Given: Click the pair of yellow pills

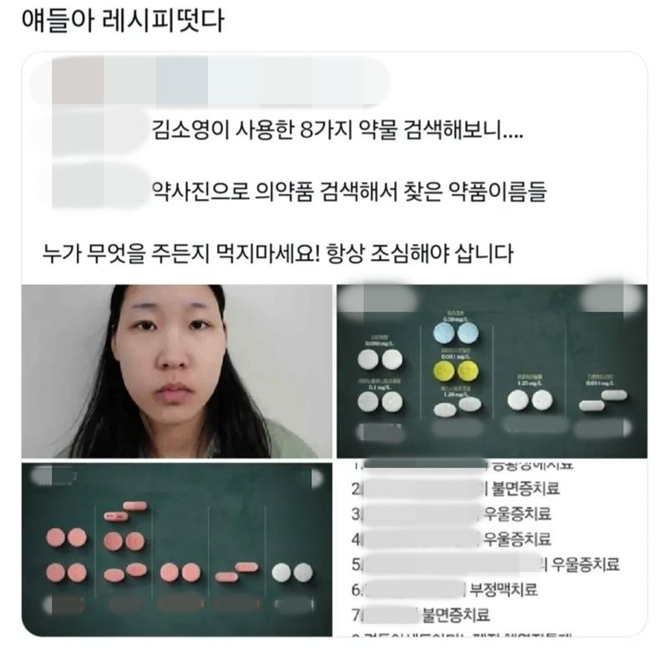Looking at the screenshot, I should click(x=455, y=370).
